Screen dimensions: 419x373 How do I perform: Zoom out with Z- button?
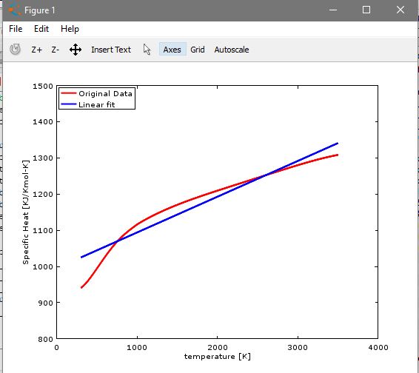(x=55, y=50)
